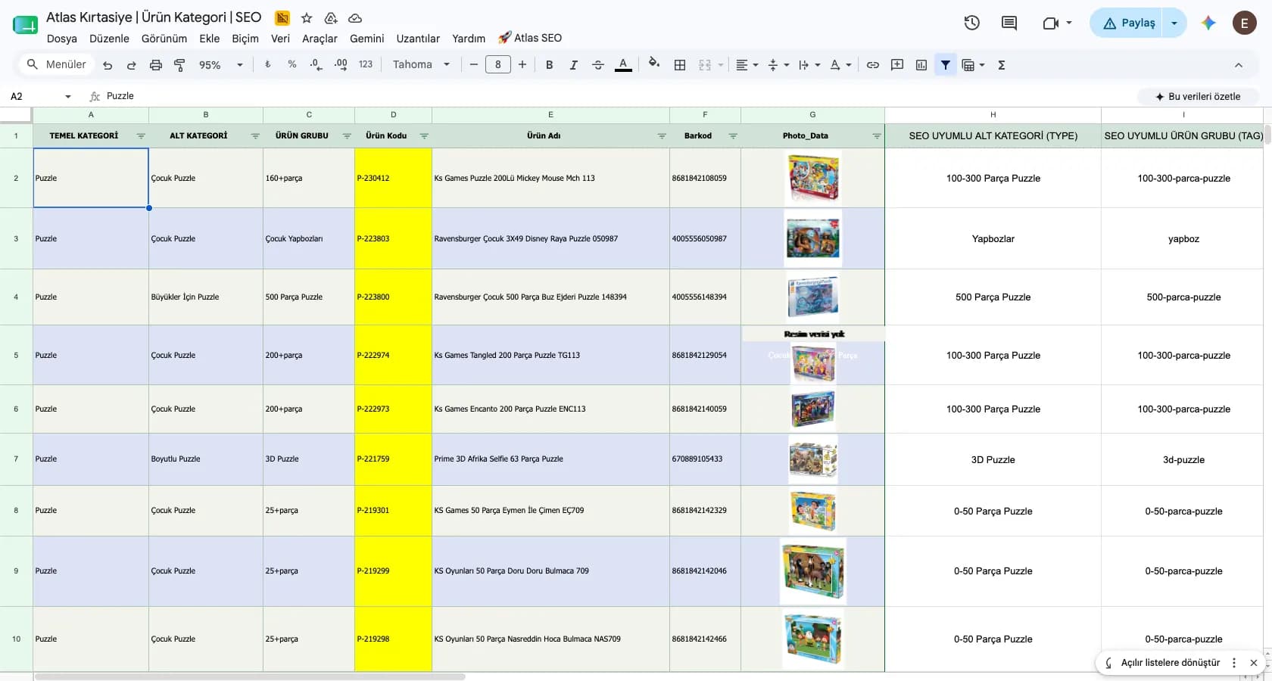This screenshot has height=681, width=1272.
Task: Open the Ekle menu
Action: coord(210,39)
